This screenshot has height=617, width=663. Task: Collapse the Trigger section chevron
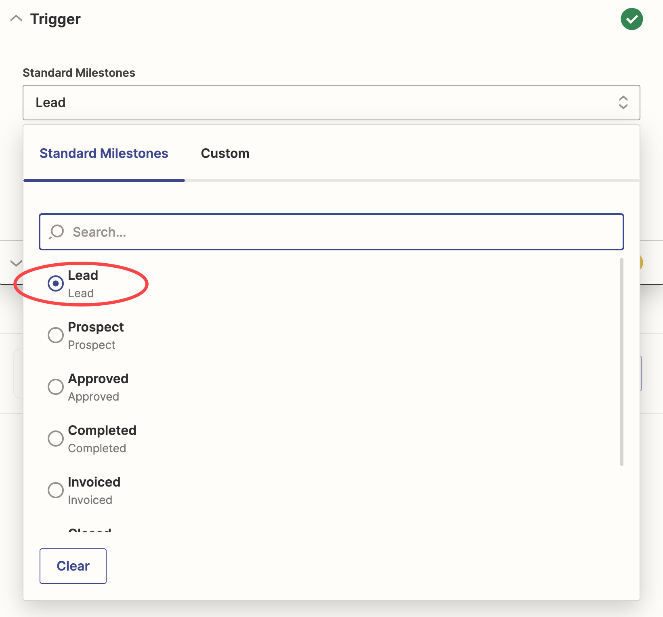[x=16, y=19]
